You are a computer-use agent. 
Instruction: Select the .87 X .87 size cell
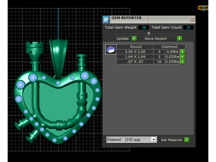(135, 62)
